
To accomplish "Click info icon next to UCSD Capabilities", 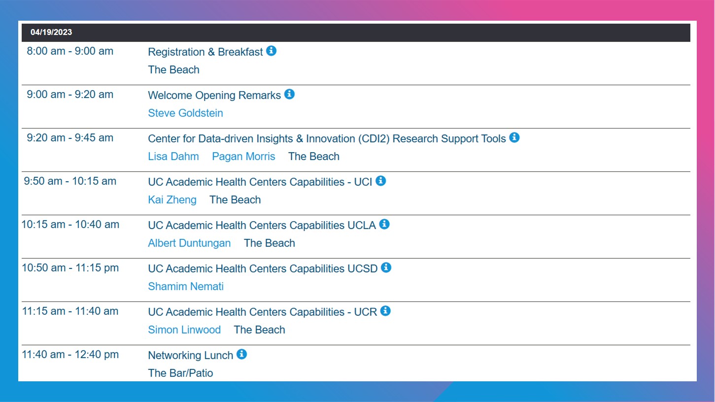I will pos(386,268).
